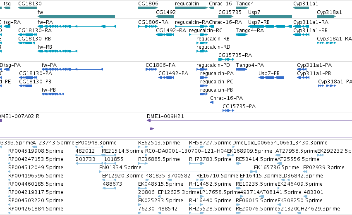
Task: Select the Usp7-RB transcript
Action: point(270,26)
